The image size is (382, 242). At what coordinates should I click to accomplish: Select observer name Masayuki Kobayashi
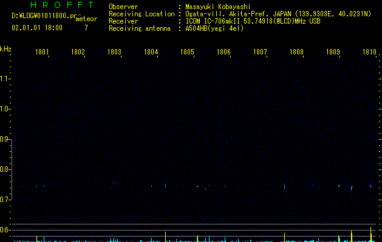(x=218, y=7)
